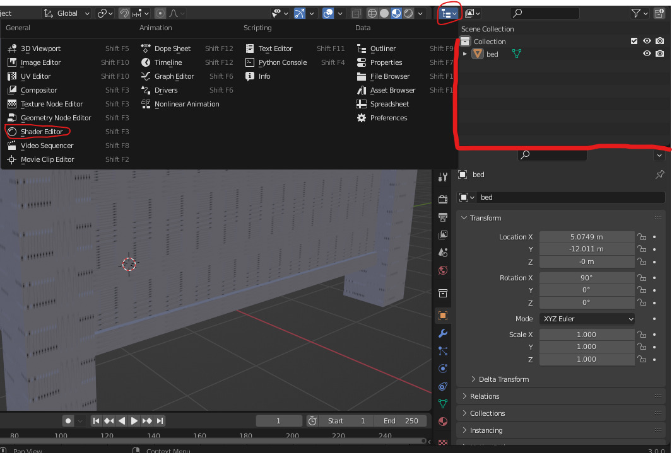Jump to the last frame
The height and width of the screenshot is (453, 672).
pos(160,421)
